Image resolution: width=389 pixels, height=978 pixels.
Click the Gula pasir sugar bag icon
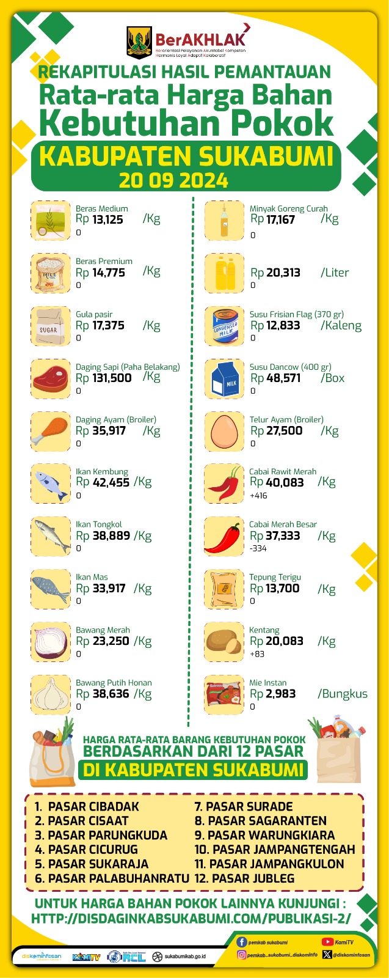51,326
